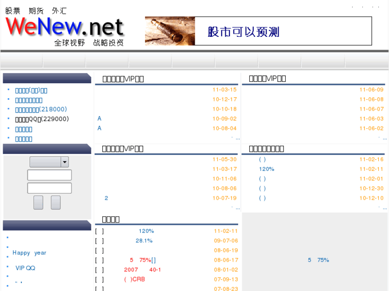Click the 股市可以预测 banner text

coord(243,32)
